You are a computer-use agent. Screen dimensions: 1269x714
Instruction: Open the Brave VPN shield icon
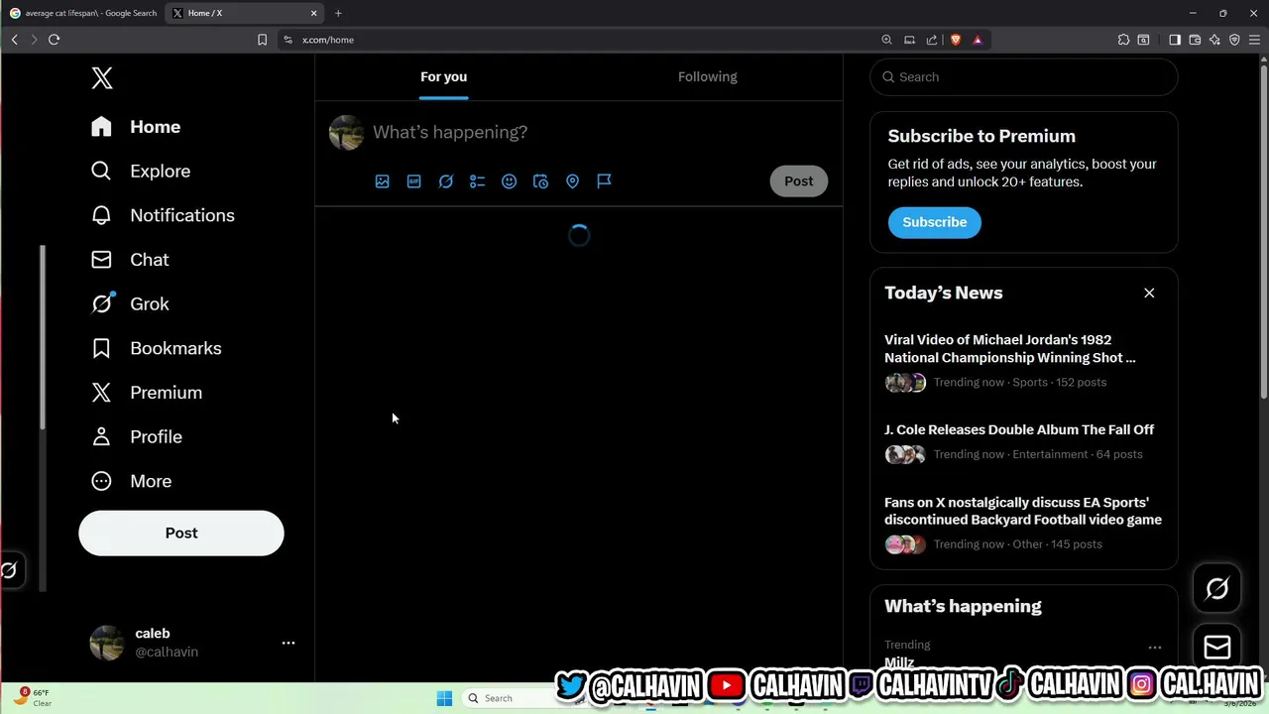(x=1234, y=40)
